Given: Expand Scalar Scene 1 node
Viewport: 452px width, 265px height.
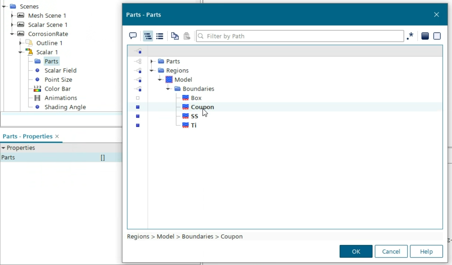Looking at the screenshot, I should 12,24.
